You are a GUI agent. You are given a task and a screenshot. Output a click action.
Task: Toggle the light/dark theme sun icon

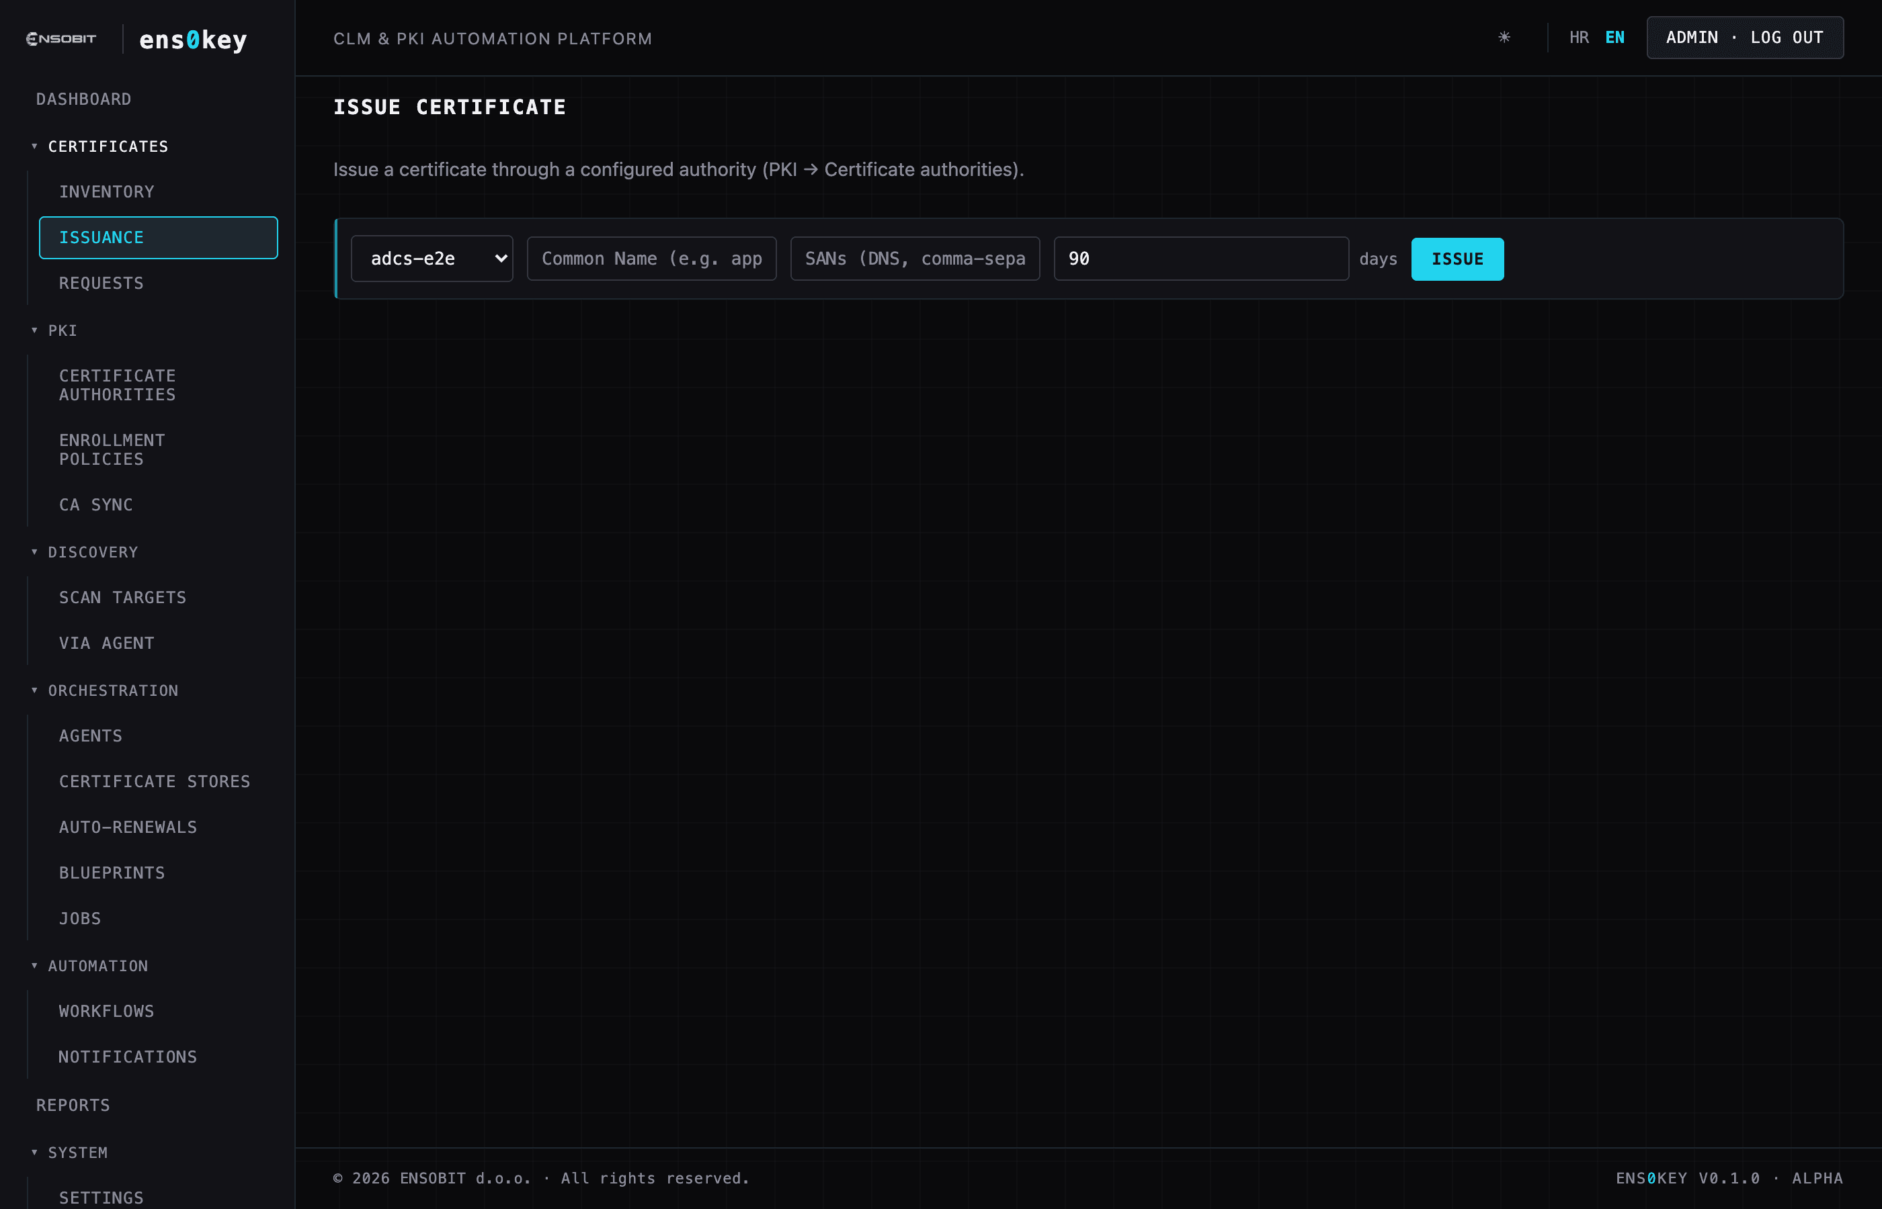(1504, 37)
